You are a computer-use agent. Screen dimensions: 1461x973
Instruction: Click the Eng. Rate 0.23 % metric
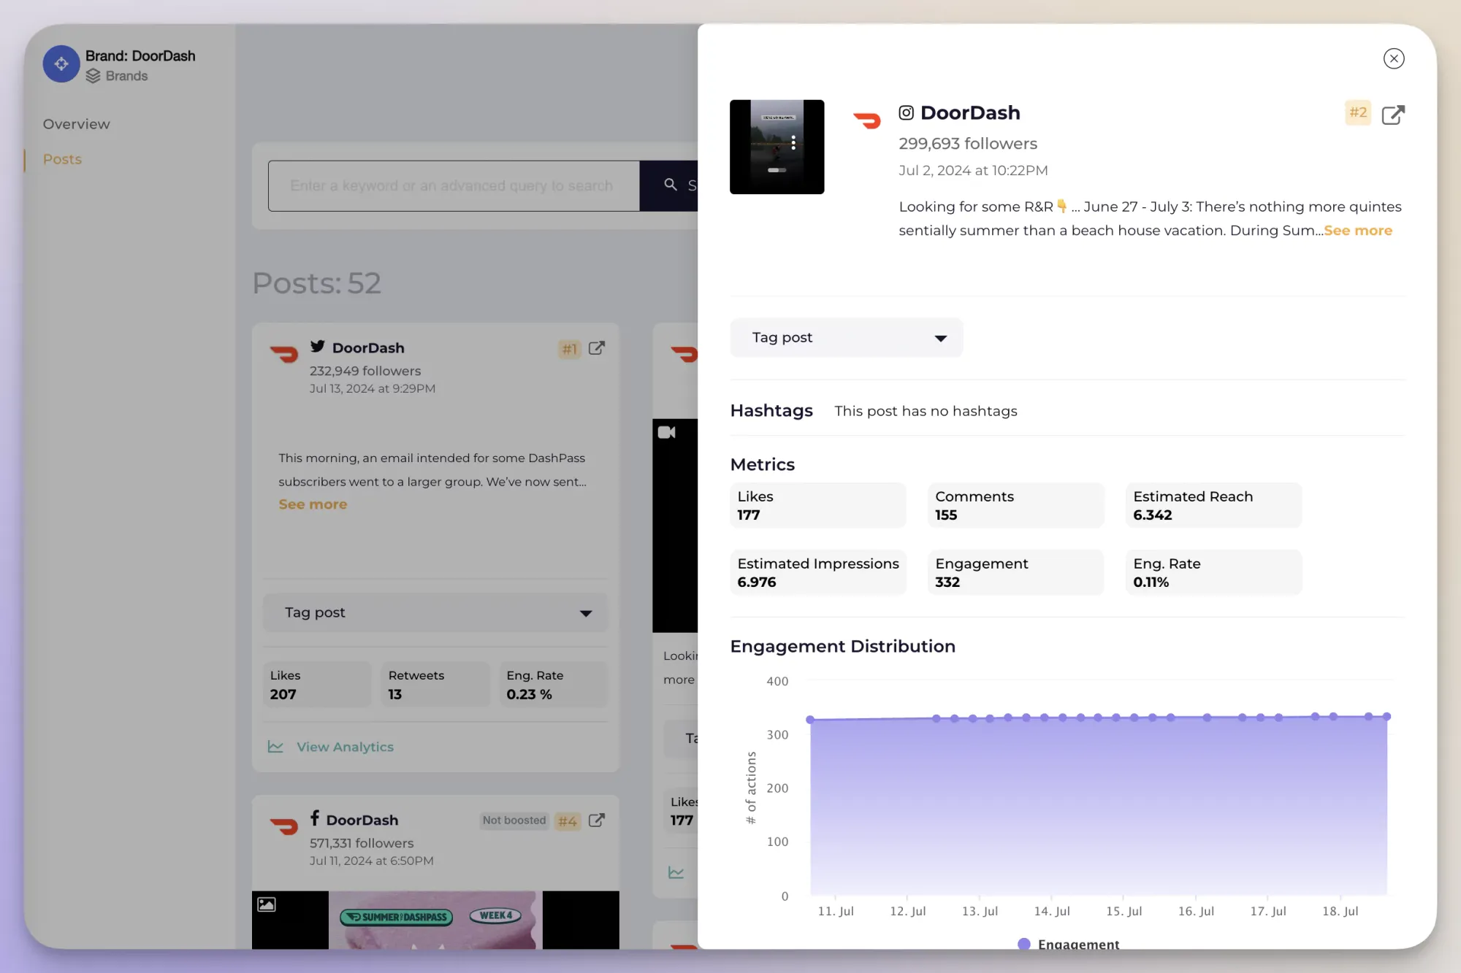(x=554, y=685)
